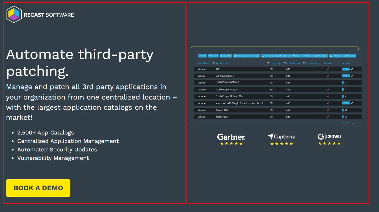The height and width of the screenshot is (212, 379).
Task: Select the Flash Player Plugin cell
Action: [x=226, y=90]
